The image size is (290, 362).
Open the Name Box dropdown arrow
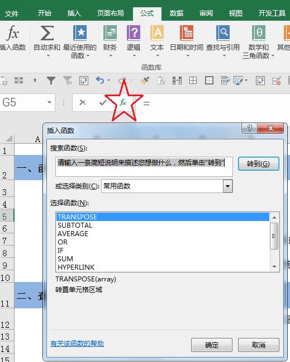pos(49,102)
